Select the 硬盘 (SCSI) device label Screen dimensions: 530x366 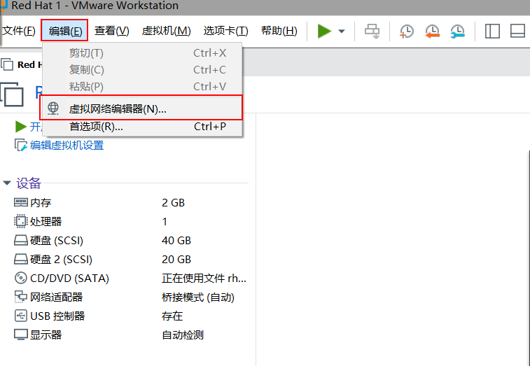pos(57,241)
